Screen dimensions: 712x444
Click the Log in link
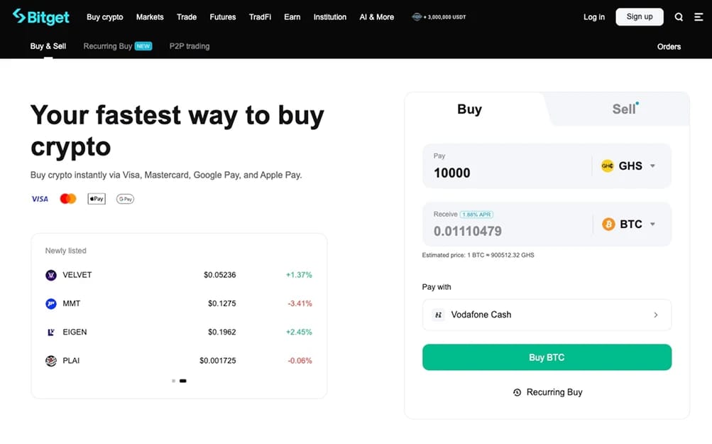tap(594, 17)
